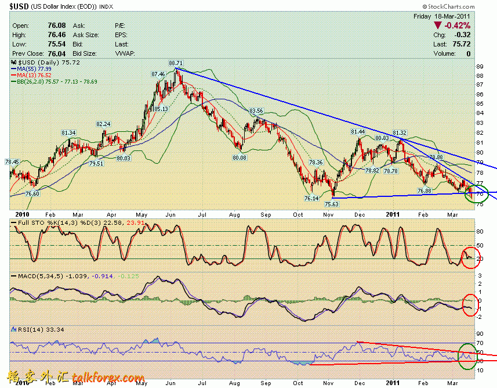Click the "VWAP:" label
Screen dimensions: 497x388
pyautogui.click(x=125, y=53)
